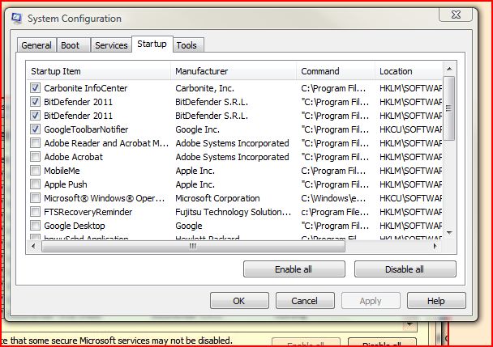The height and width of the screenshot is (347, 493).
Task: Click the horizontal scrollbar thumb
Action: 193,246
